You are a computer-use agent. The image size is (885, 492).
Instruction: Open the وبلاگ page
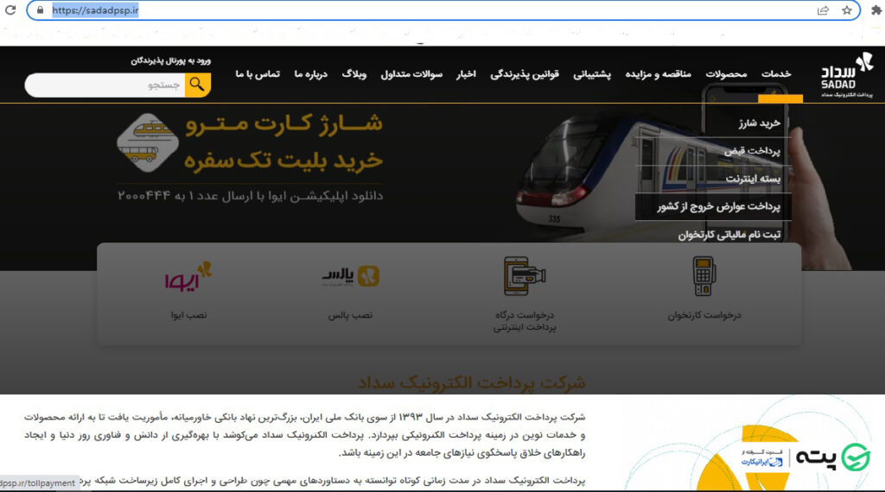pyautogui.click(x=353, y=74)
